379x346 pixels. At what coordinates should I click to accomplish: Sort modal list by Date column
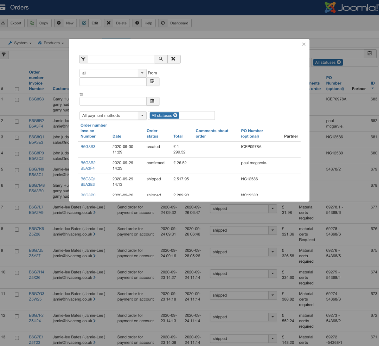[x=117, y=136]
